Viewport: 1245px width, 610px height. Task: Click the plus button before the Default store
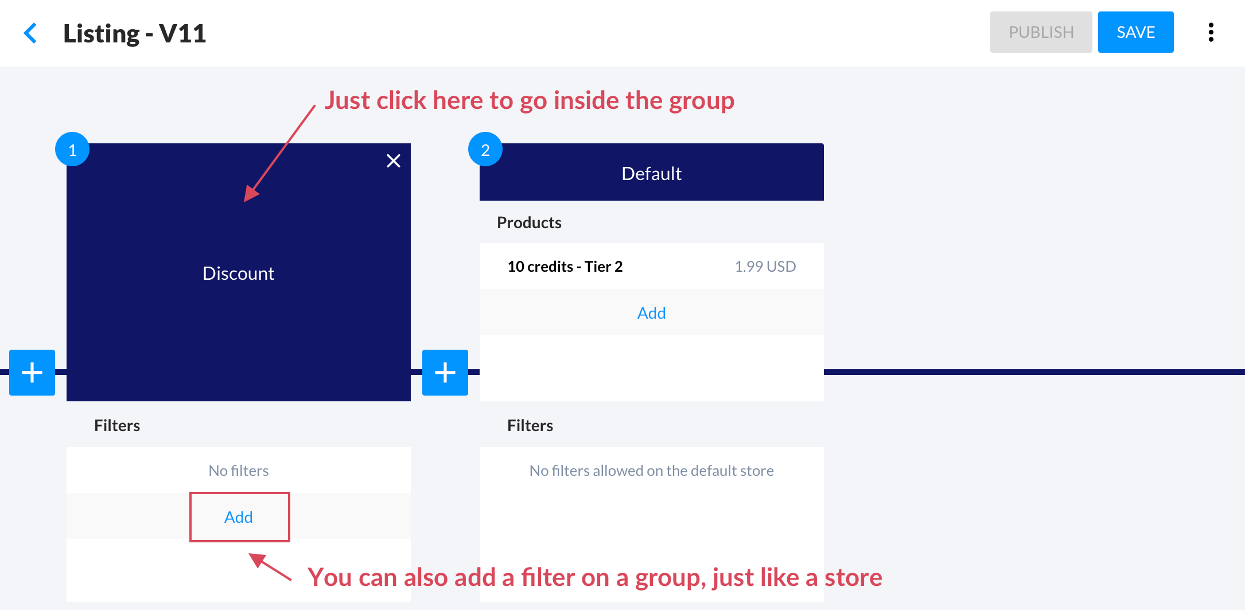[x=445, y=373]
